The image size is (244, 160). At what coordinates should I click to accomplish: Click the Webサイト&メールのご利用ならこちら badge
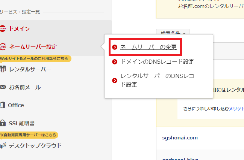pyautogui.click(x=35, y=58)
